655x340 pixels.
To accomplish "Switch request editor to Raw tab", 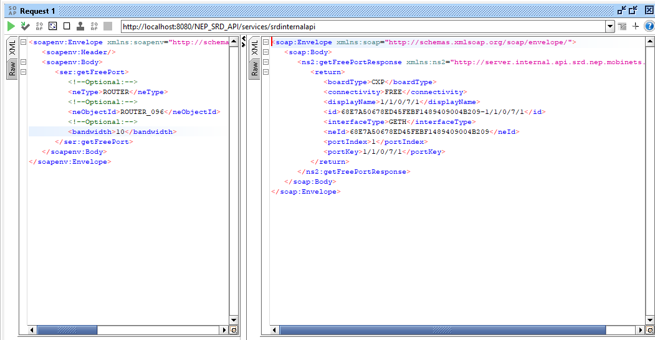I will pos(12,68).
